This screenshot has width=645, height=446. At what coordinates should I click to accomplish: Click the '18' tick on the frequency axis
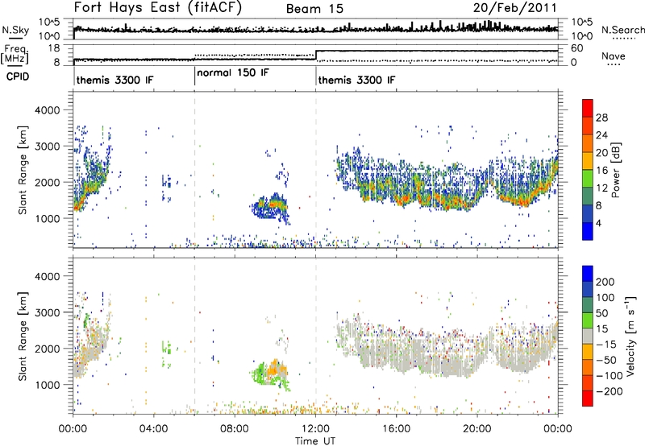54,48
